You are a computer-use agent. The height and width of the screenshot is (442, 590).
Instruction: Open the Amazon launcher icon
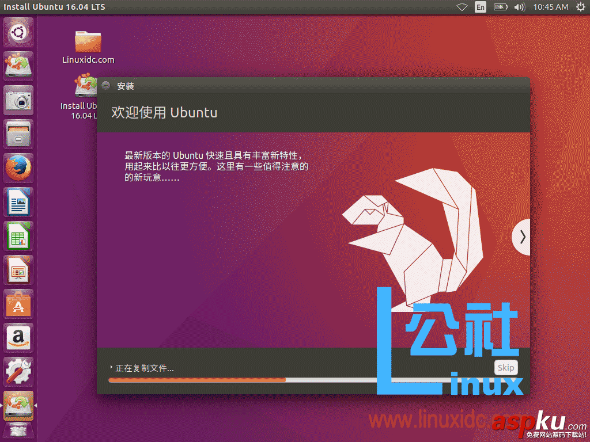click(x=18, y=338)
